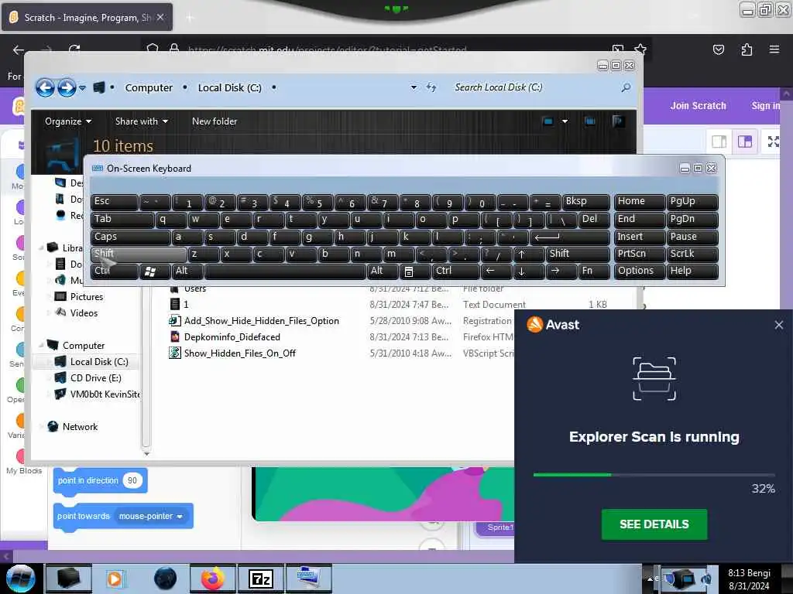Select Computer in the address breadcrumb
The height and width of the screenshot is (594, 793).
149,87
